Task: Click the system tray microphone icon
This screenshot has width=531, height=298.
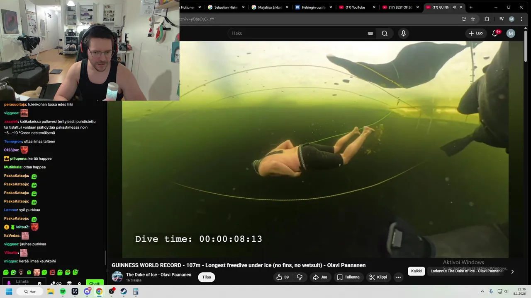Action: tap(491, 291)
